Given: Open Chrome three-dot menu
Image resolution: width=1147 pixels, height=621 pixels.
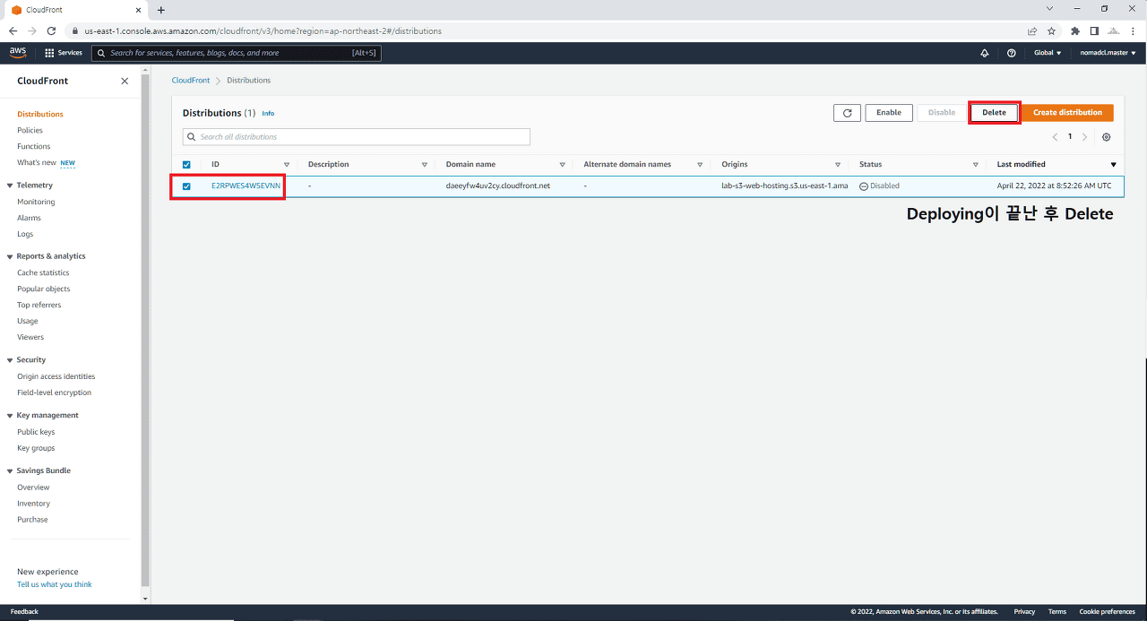Looking at the screenshot, I should click(x=1133, y=30).
